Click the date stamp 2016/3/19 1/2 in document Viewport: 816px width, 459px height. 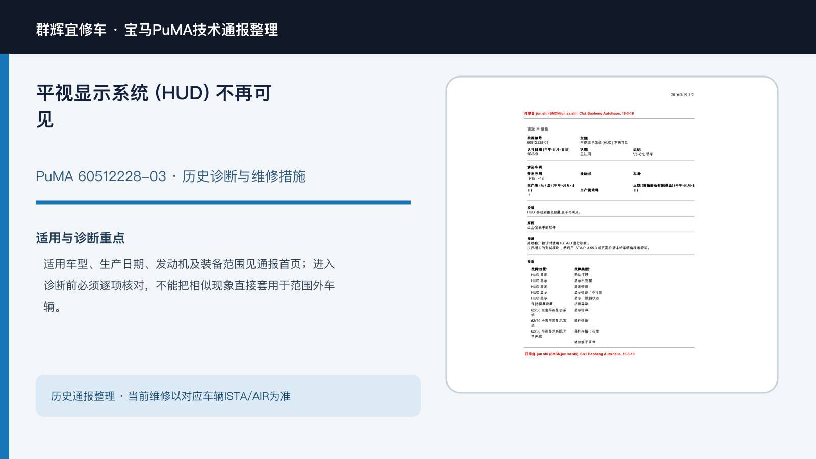(682, 95)
